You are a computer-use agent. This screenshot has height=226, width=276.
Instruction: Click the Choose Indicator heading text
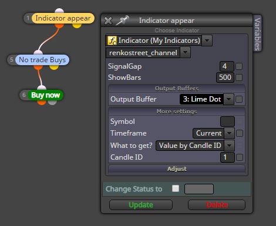click(177, 31)
